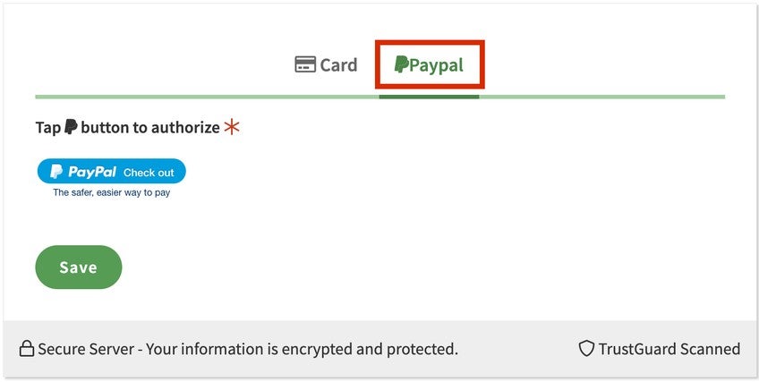This screenshot has height=382, width=759.
Task: Click the padlock icon beside Secure Server
Action: [27, 349]
